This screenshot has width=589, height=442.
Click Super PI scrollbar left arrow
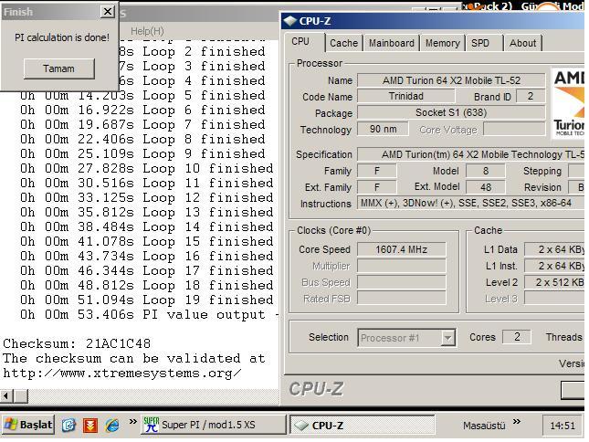(6, 395)
